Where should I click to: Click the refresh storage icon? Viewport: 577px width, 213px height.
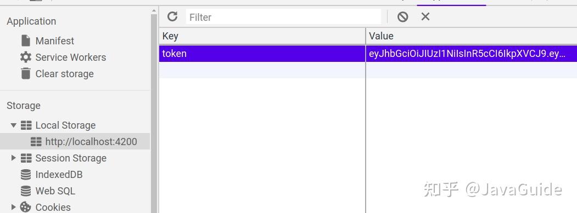(172, 16)
